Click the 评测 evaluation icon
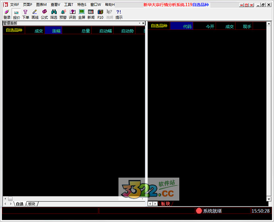This screenshot has height=222, width=274. 72,14
